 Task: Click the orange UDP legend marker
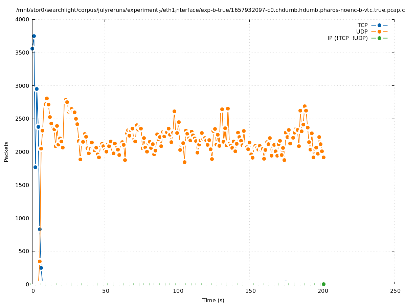(379, 32)
